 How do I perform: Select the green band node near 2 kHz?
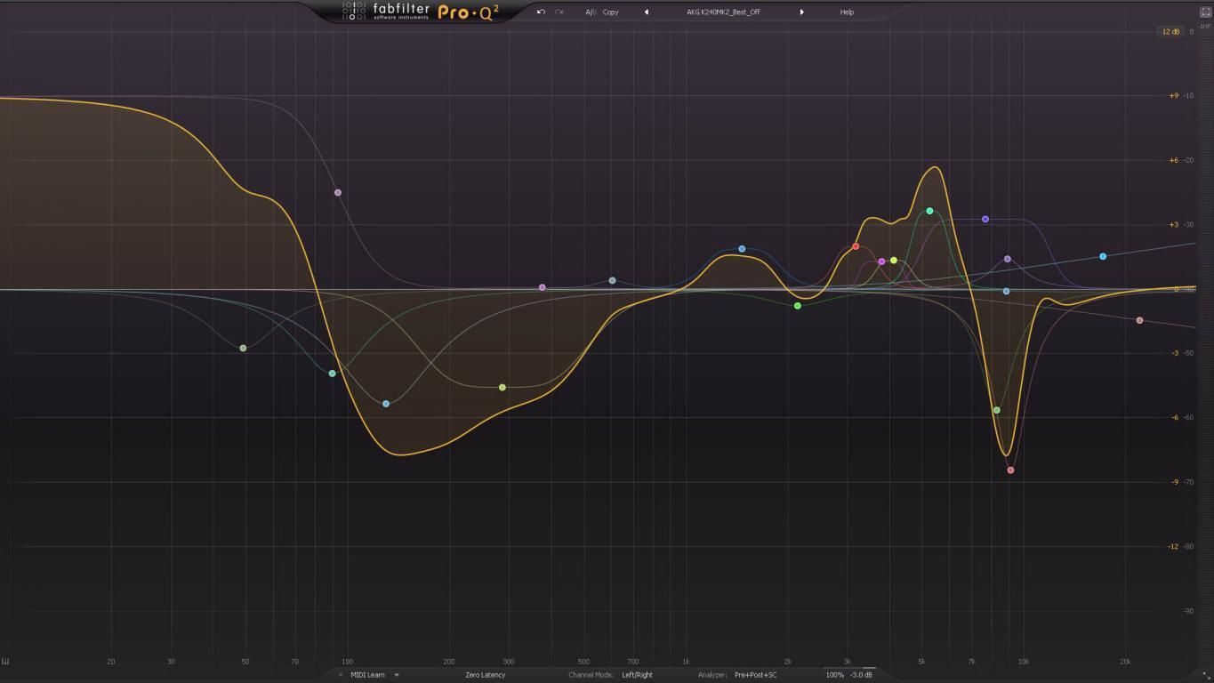point(798,306)
